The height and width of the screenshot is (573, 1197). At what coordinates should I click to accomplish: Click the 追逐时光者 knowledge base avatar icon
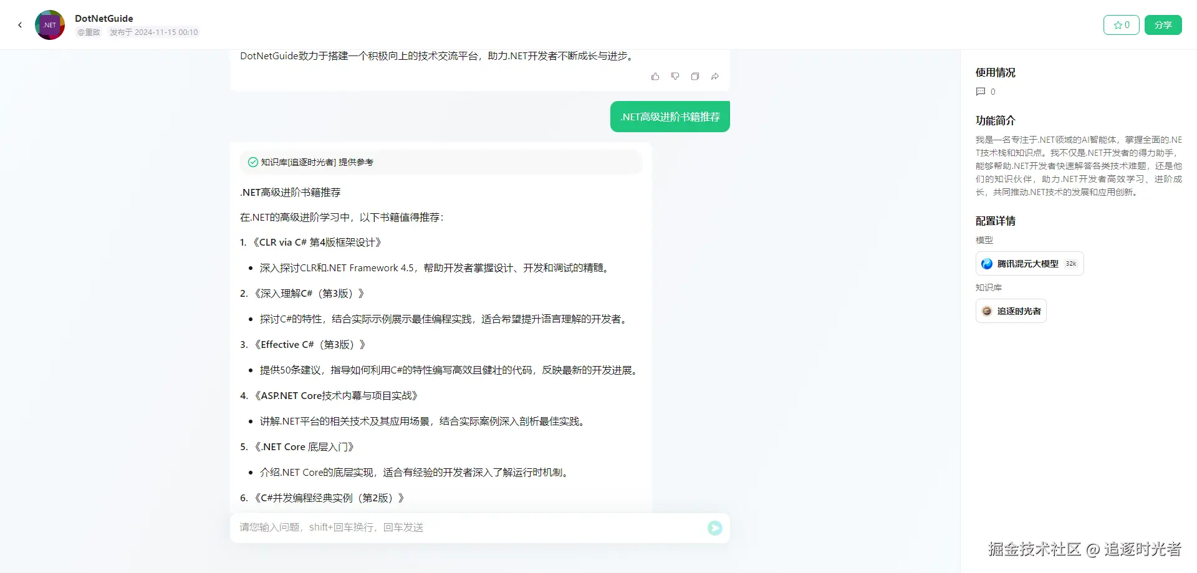(x=987, y=311)
